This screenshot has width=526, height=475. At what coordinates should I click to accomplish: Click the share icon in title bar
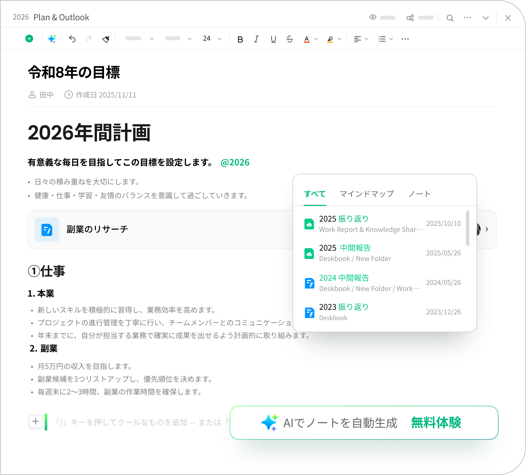click(410, 18)
